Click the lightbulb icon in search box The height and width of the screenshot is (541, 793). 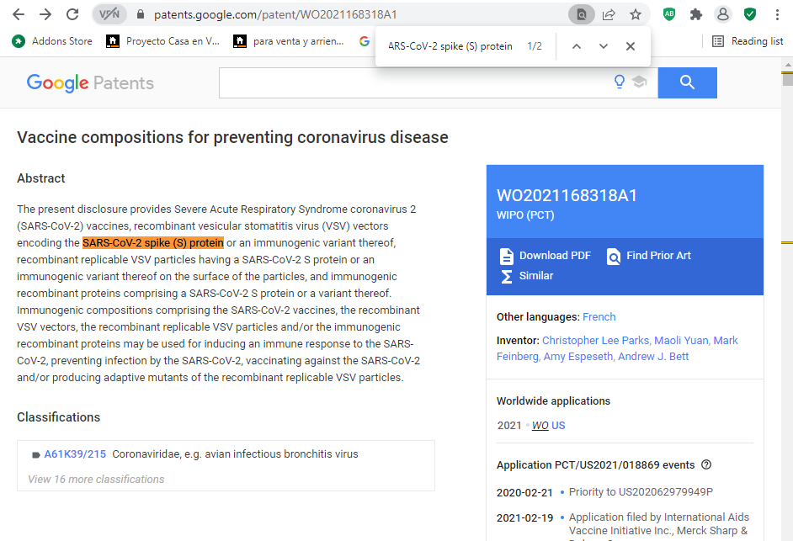click(x=620, y=82)
